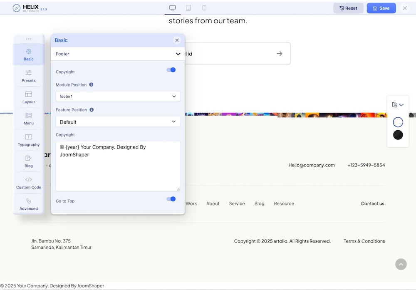This screenshot has height=290, width=416.
Task: Click the scroll-to-top arrow button
Action: 401,264
